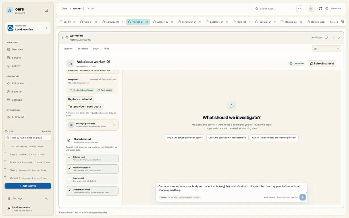This screenshot has width=349, height=218.
Task: Open the Security section
Action: (x=16, y=91)
